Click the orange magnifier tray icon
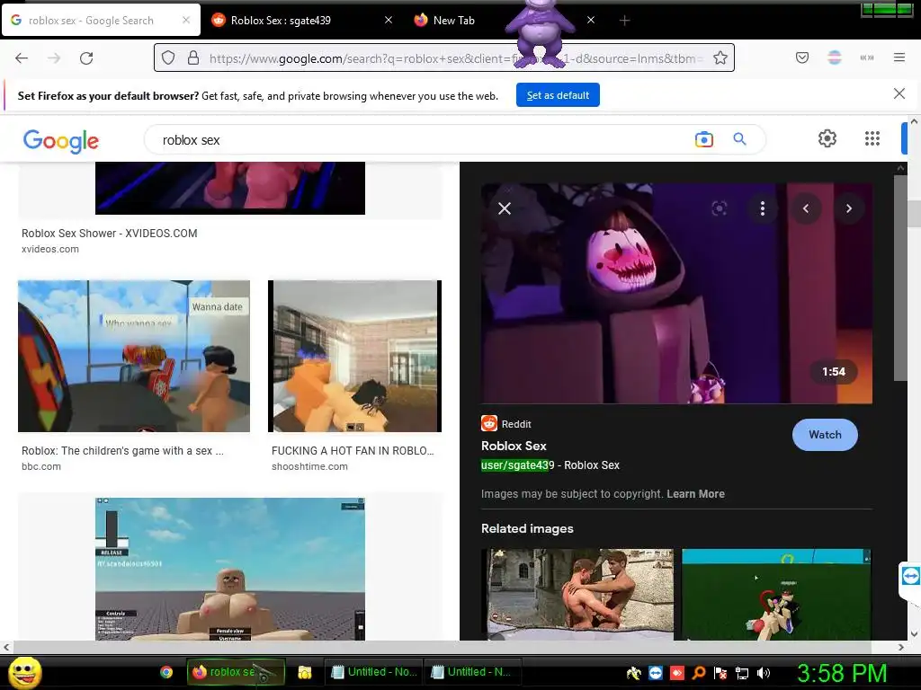This screenshot has width=921, height=690. (x=699, y=673)
